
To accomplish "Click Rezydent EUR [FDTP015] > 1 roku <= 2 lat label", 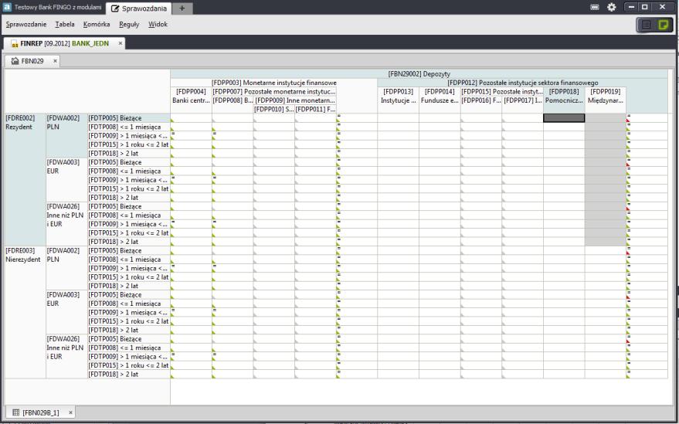I will 128,188.
